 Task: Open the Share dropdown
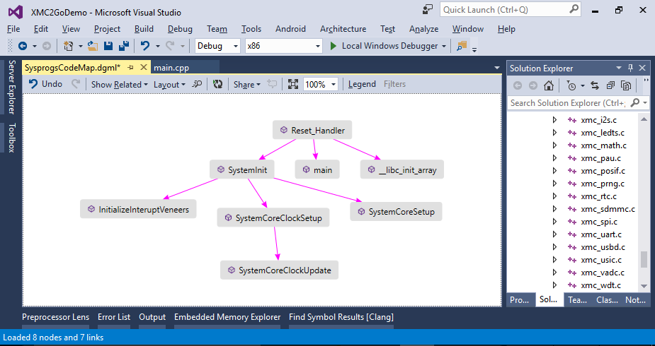247,84
